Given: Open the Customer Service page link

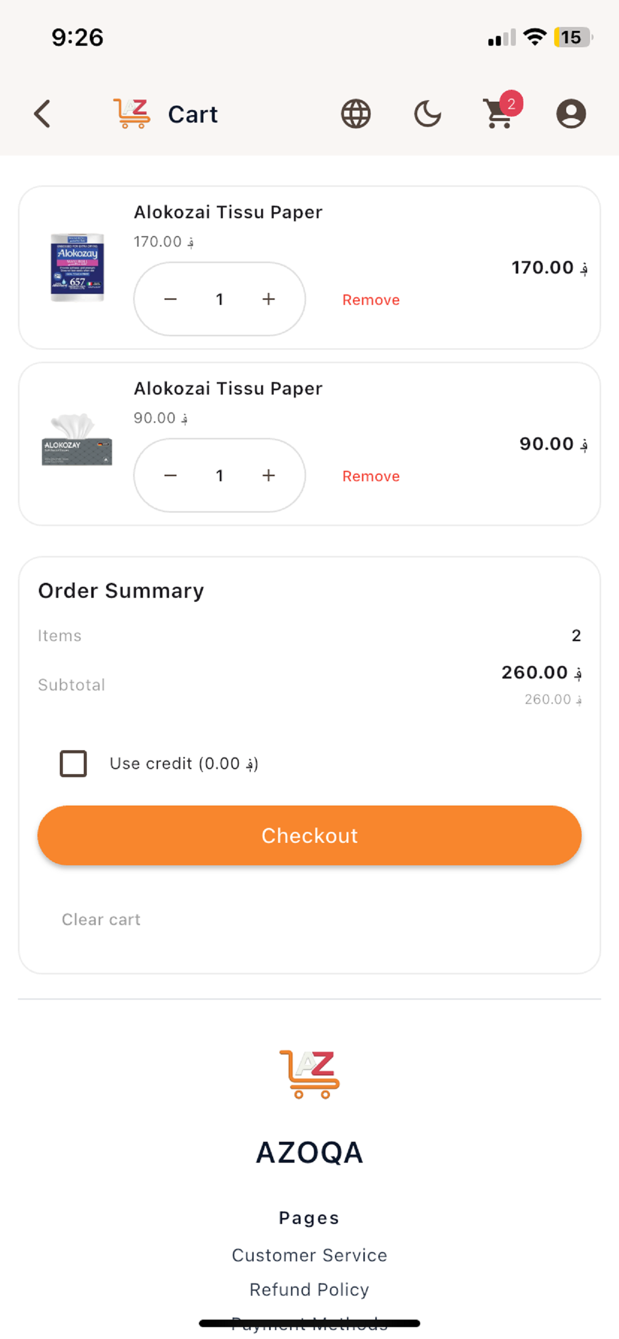Looking at the screenshot, I should click(x=309, y=1255).
